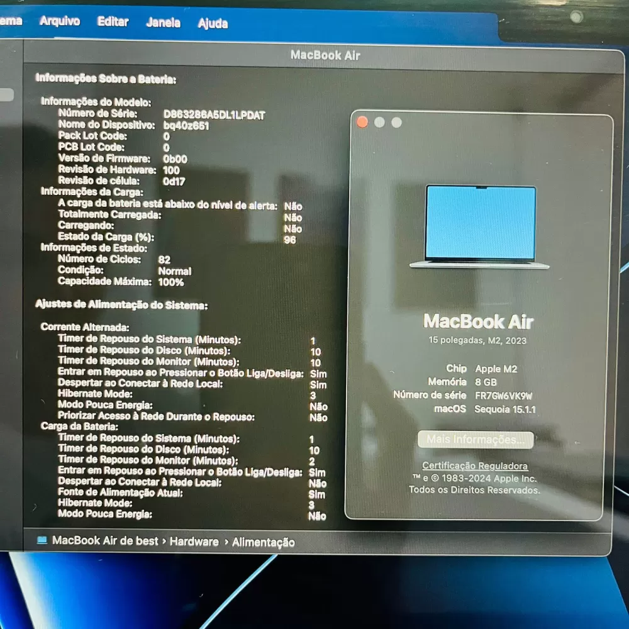The height and width of the screenshot is (629, 629).
Task: Click the hardware revision value 100
Action: click(x=171, y=170)
